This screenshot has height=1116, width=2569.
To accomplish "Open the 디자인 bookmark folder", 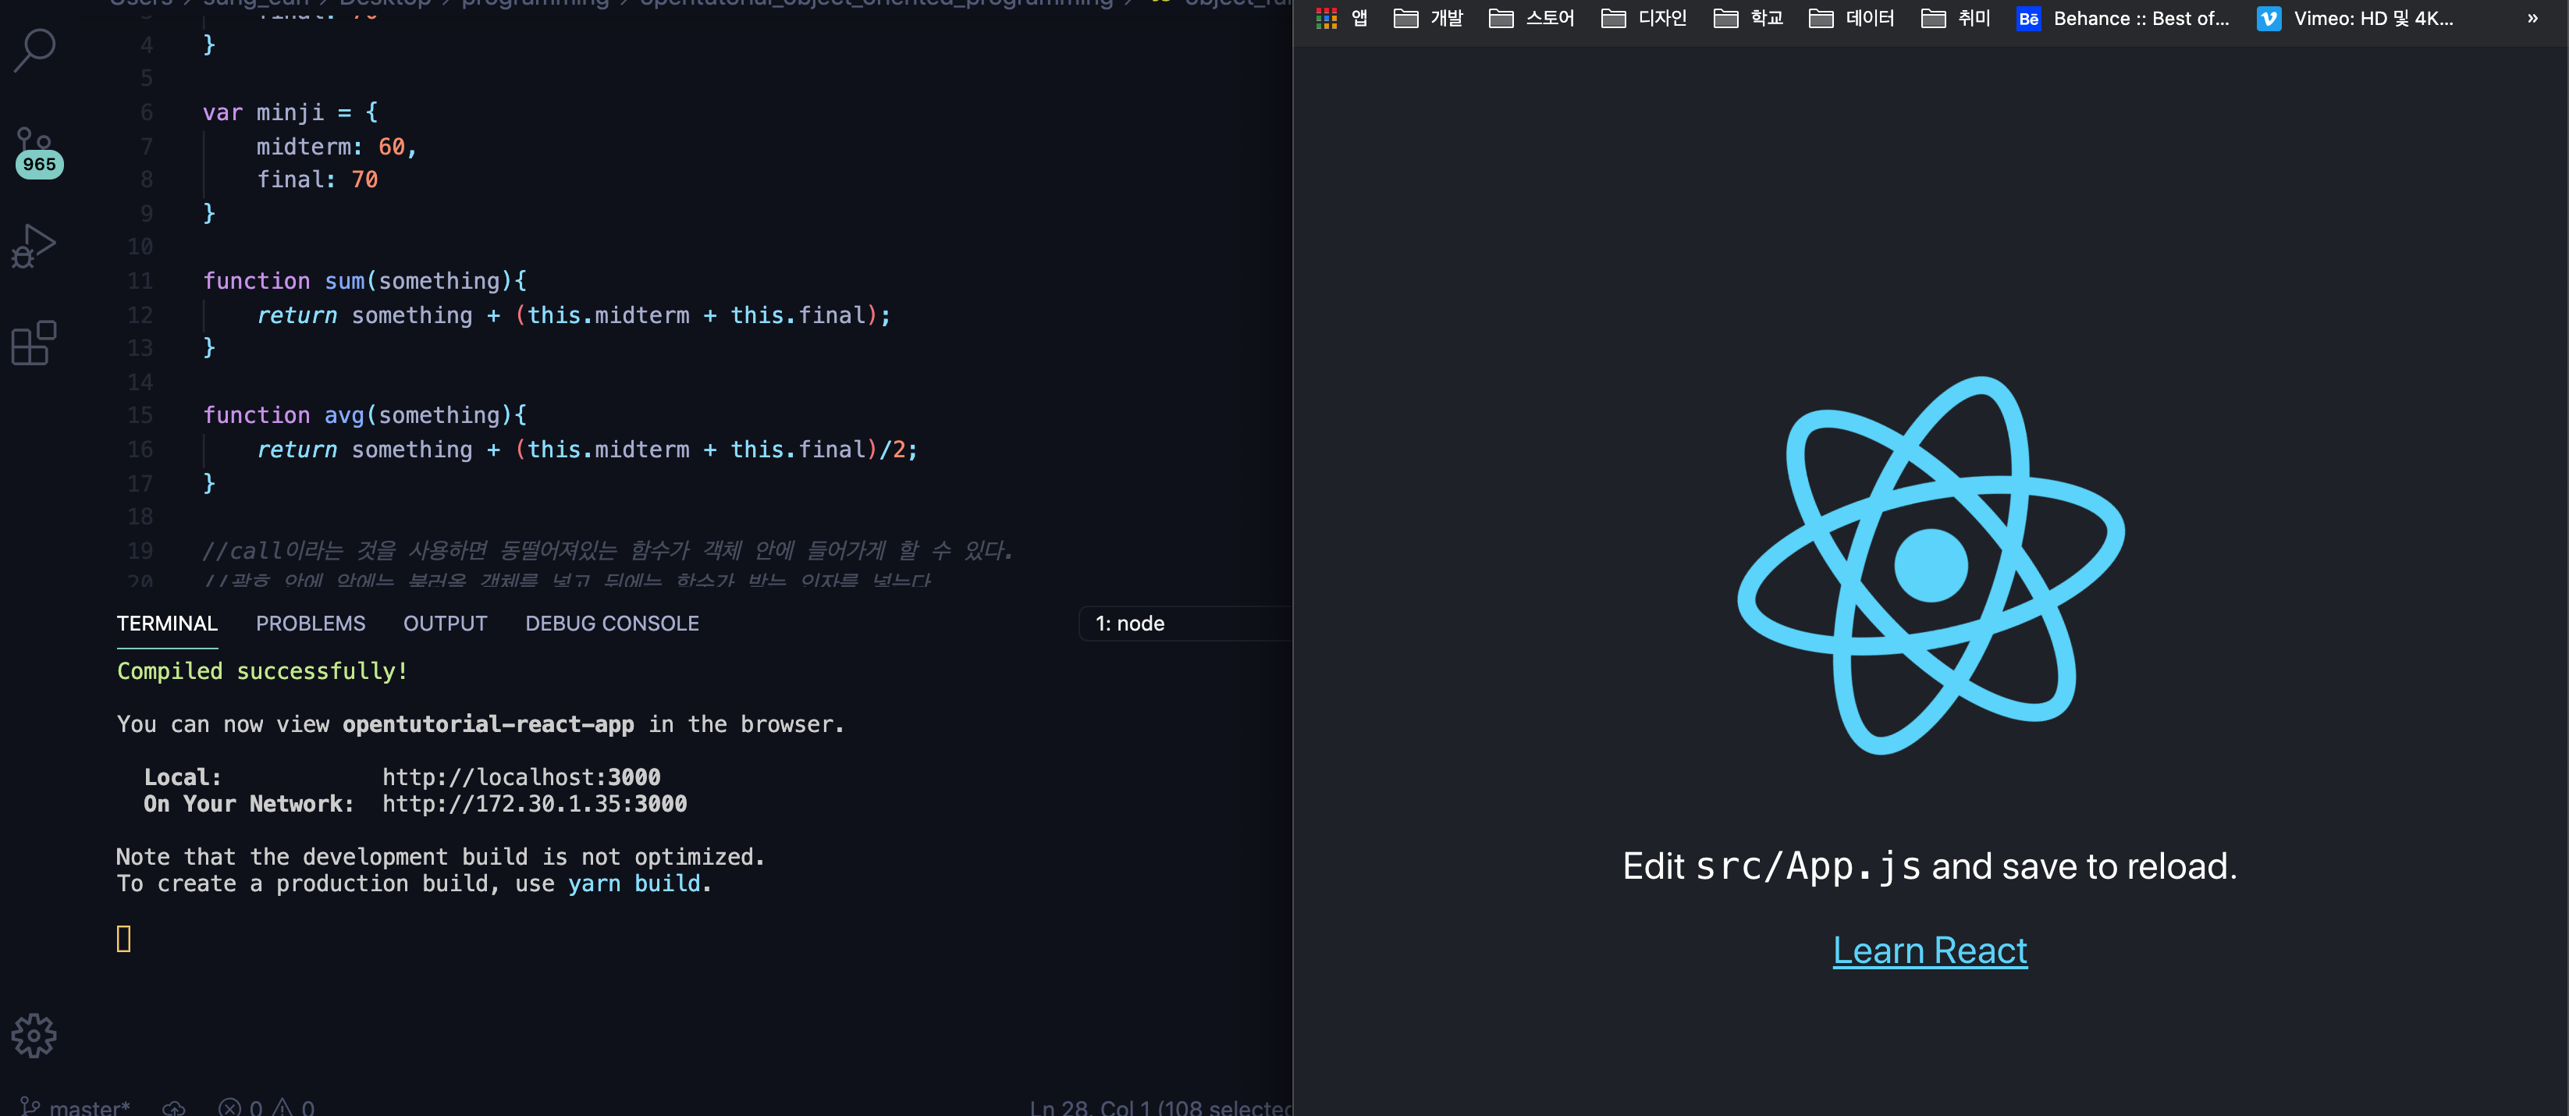I will (x=1643, y=18).
